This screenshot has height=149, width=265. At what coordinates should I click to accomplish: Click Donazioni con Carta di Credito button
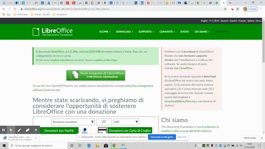tap(130, 131)
